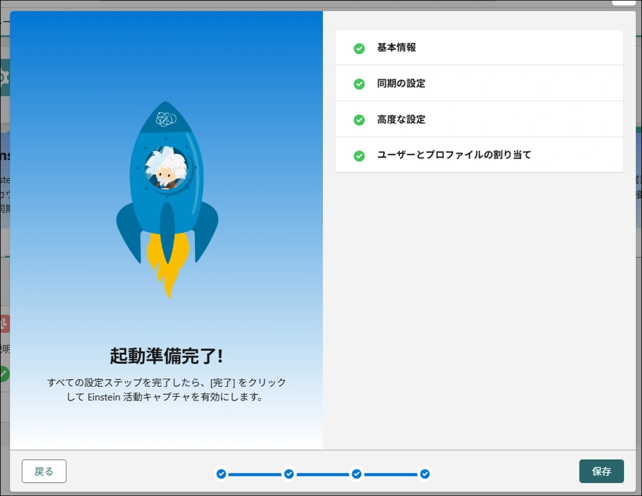Open the 同期の設定 setup row
The height and width of the screenshot is (496, 642).
coord(479,83)
